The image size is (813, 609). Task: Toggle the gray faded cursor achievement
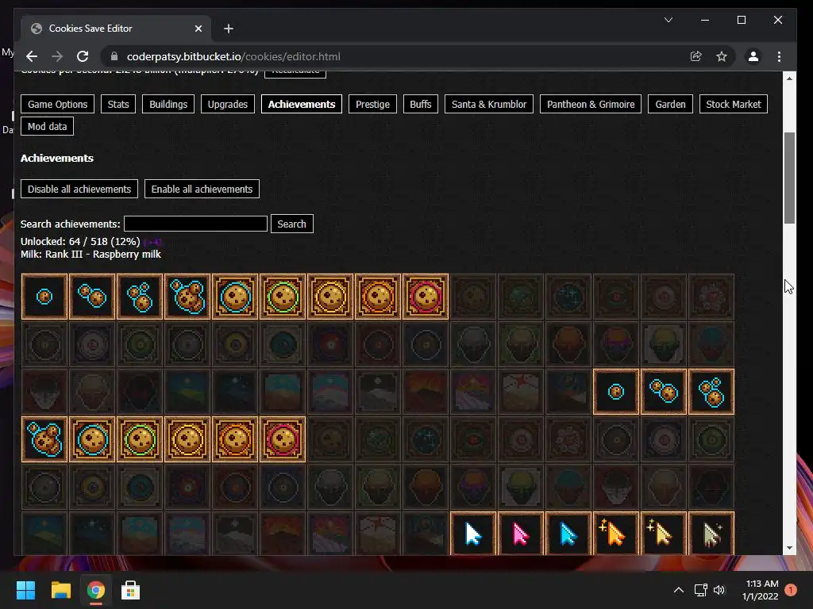pyautogui.click(x=711, y=534)
